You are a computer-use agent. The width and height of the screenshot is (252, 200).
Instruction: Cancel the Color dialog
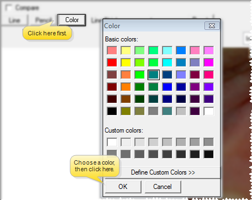162,187
